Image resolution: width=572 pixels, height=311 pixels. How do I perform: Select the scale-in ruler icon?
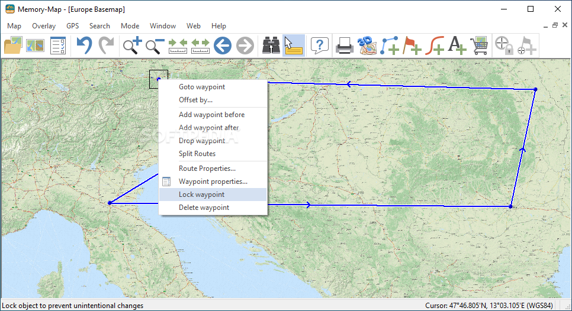(x=178, y=46)
